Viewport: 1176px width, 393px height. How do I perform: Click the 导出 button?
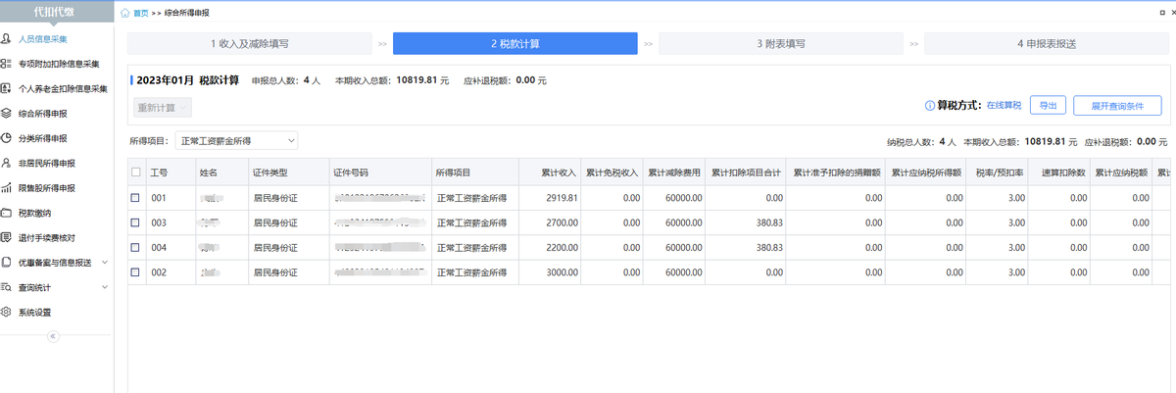(1048, 106)
